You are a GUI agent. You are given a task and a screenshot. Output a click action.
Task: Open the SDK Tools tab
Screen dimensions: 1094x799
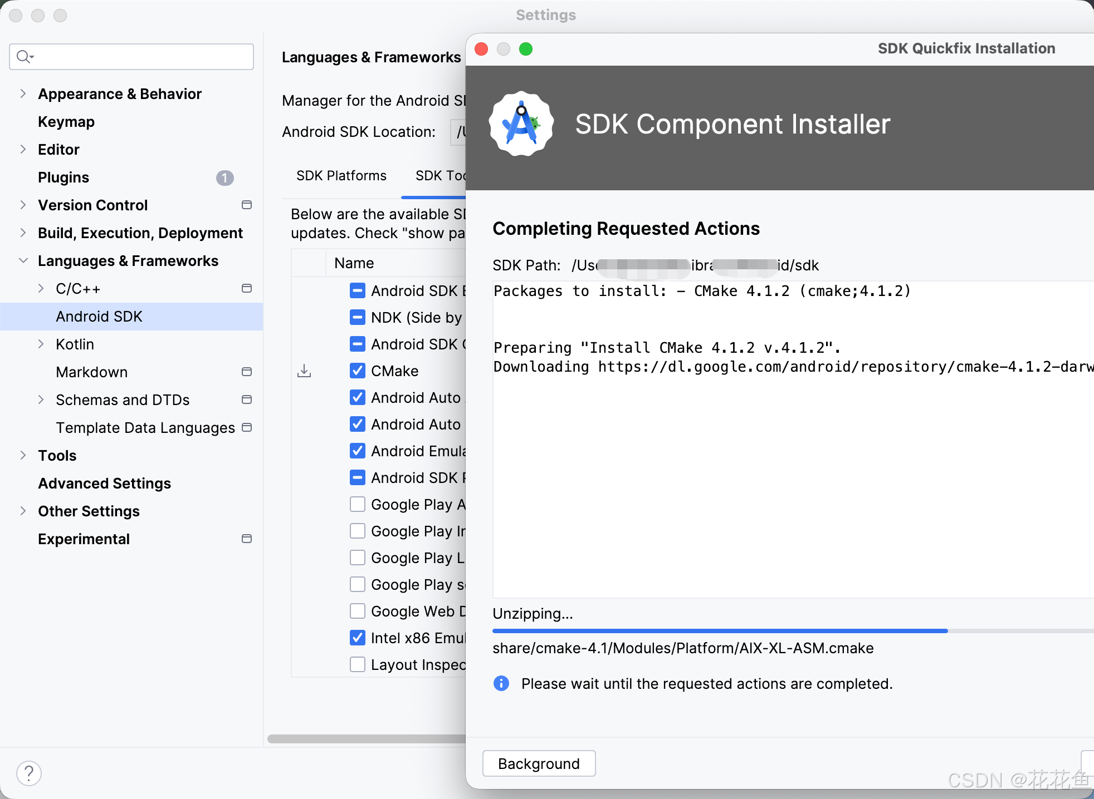point(439,176)
